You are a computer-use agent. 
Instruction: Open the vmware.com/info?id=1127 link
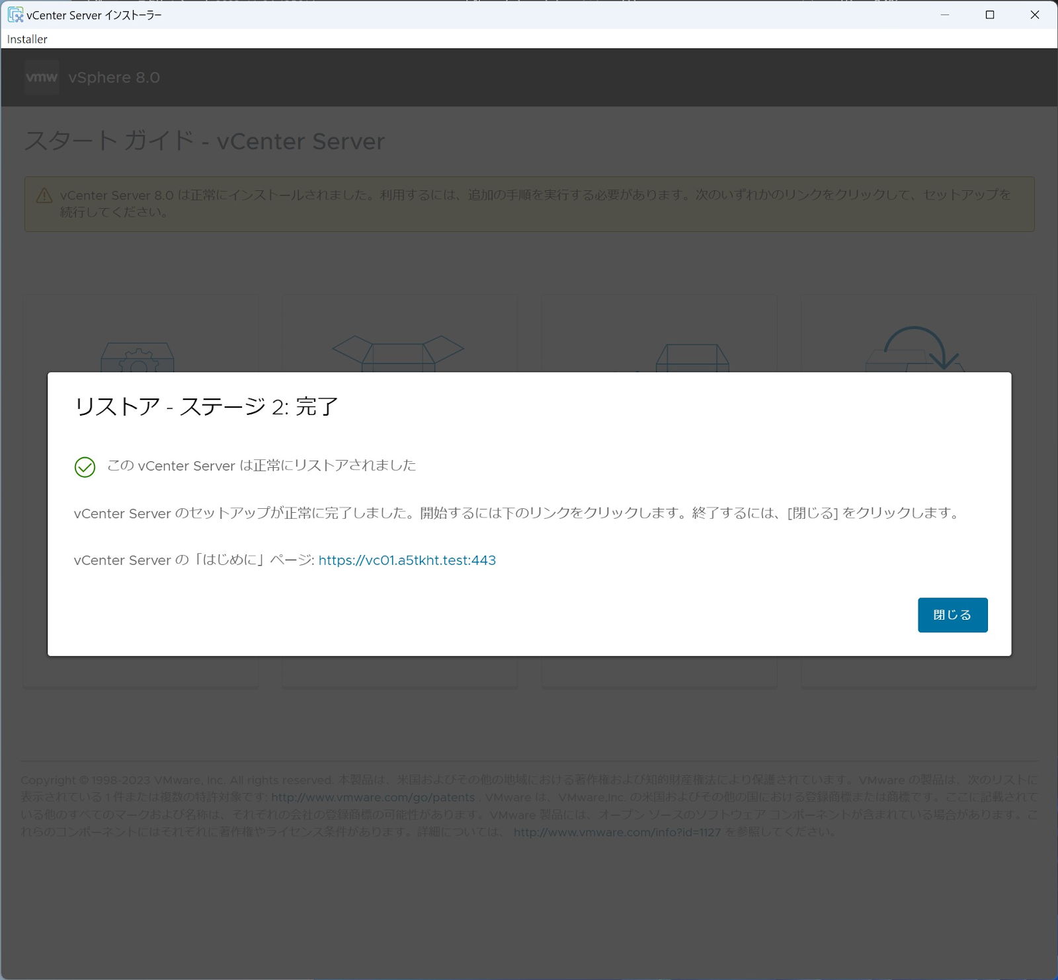pos(617,832)
